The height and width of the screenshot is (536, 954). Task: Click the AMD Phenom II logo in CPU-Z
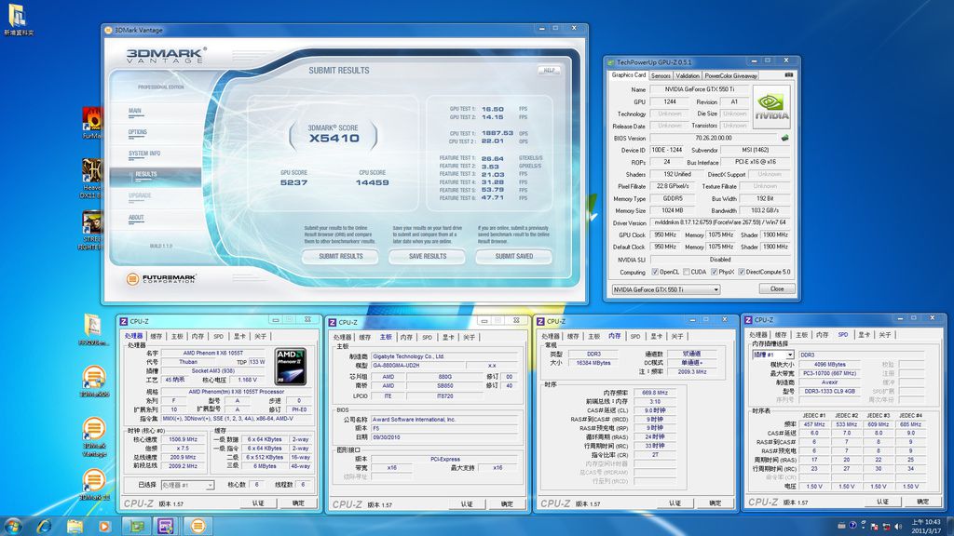point(291,367)
